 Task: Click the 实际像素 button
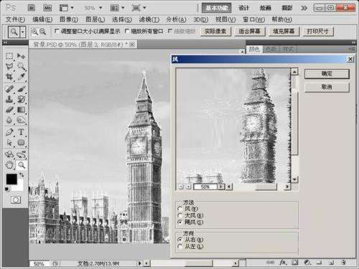[215, 32]
